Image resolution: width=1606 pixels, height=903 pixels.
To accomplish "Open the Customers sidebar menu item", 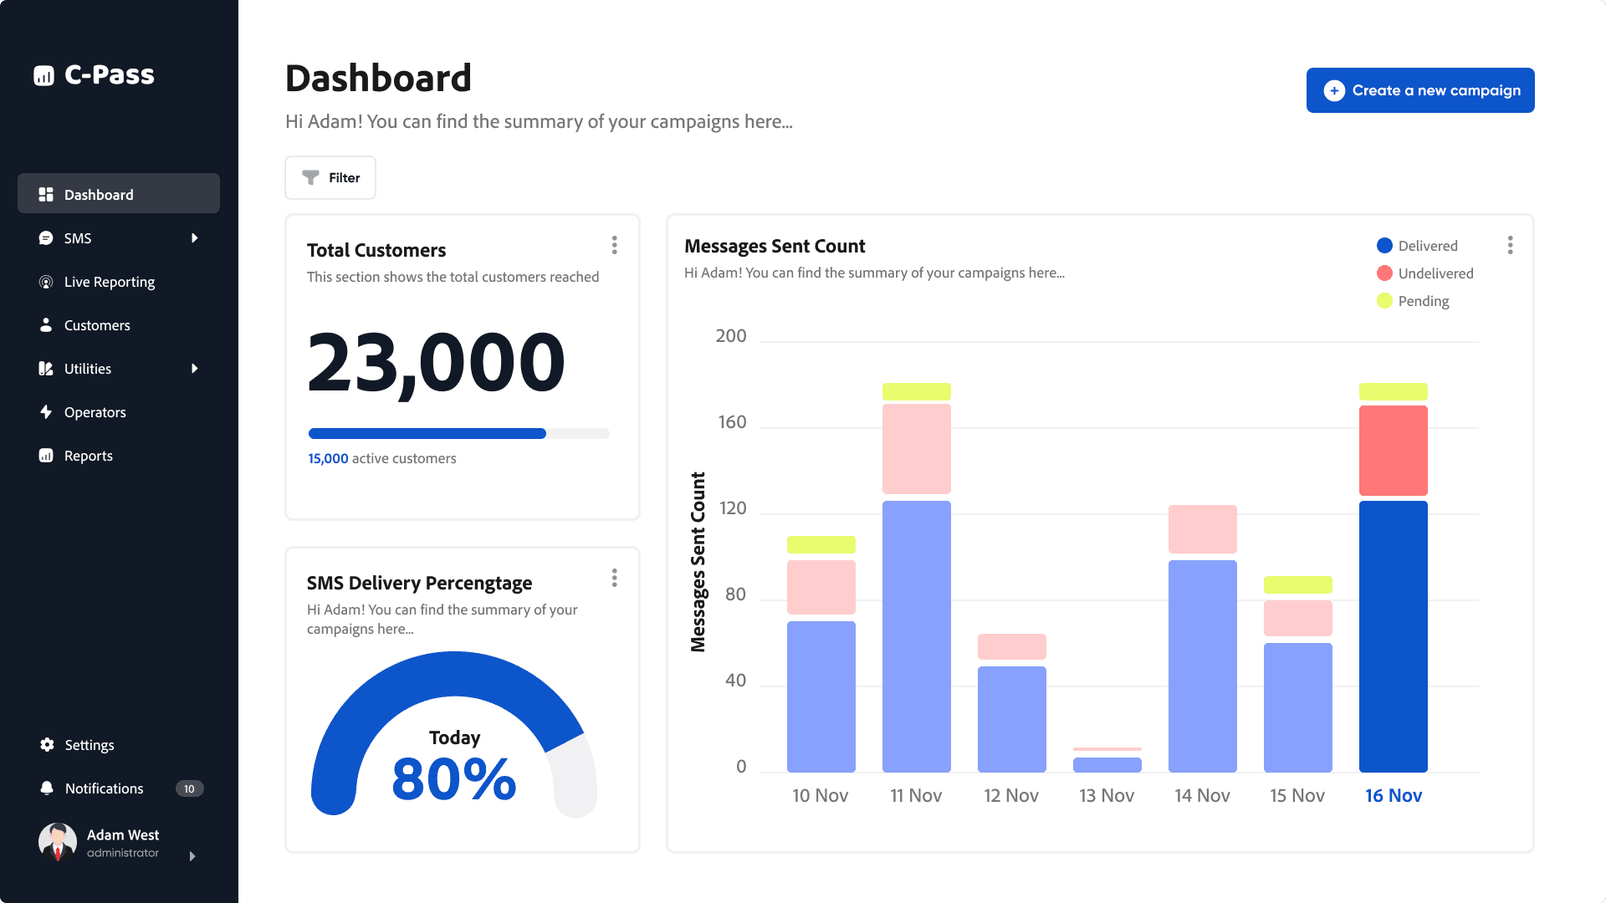I will point(97,325).
